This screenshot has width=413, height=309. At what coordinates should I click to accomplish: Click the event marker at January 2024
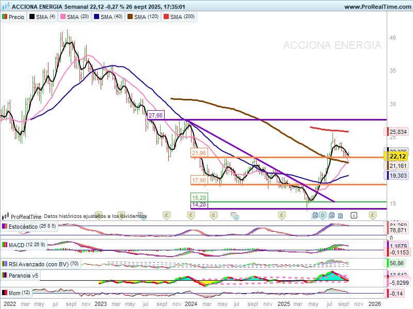coord(191,215)
